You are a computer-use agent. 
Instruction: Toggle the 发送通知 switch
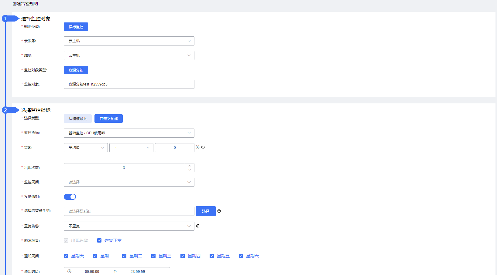[x=70, y=197]
